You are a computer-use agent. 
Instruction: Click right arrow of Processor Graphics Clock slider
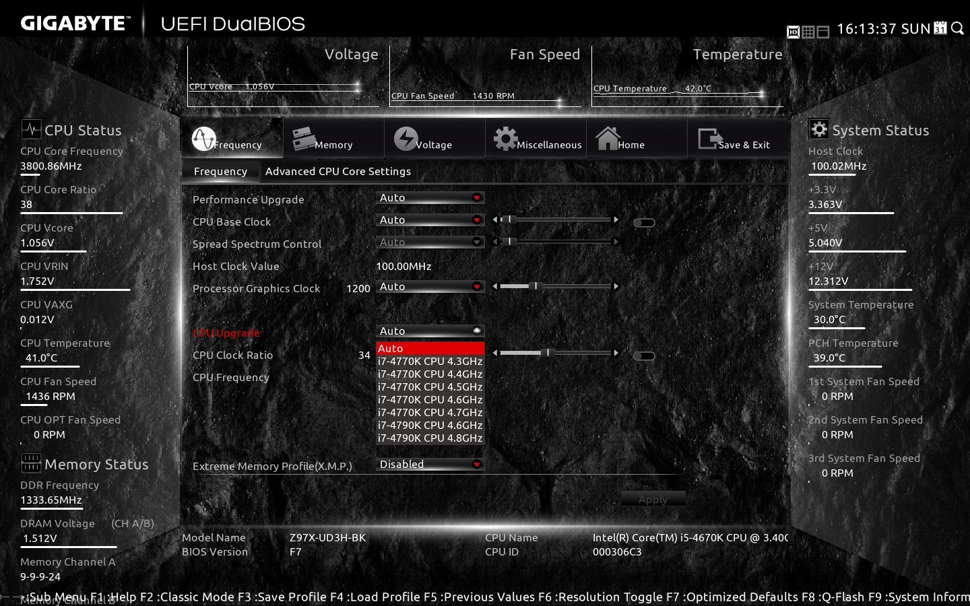click(616, 286)
